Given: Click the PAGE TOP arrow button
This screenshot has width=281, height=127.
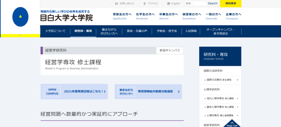Looking at the screenshot, I should (232, 123).
